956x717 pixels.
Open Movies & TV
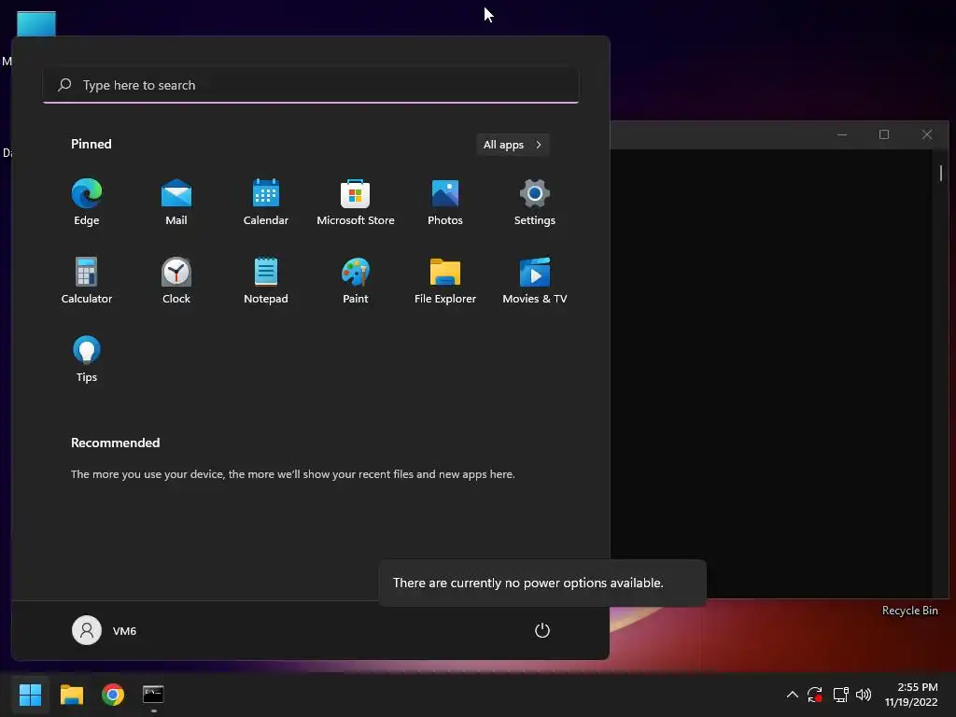pyautogui.click(x=535, y=280)
